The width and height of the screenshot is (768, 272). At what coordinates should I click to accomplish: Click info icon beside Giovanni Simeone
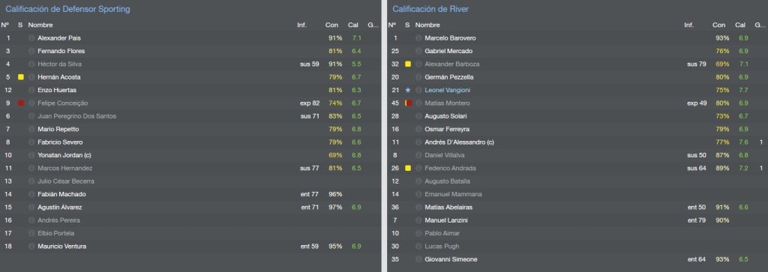[x=418, y=259]
